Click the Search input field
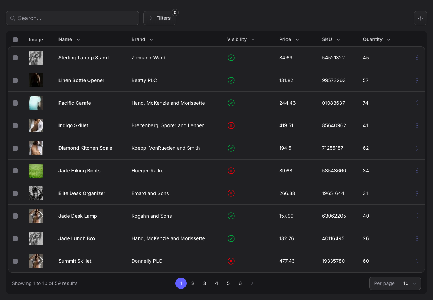The height and width of the screenshot is (300, 433). point(72,18)
